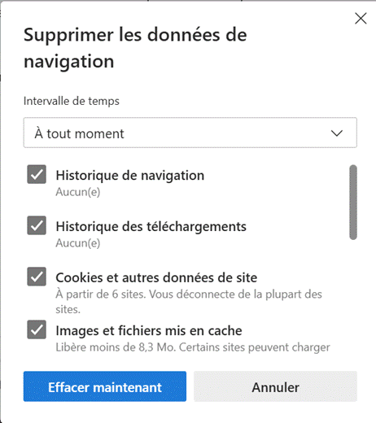Click the chevron arrow in time range box
Image resolution: width=376 pixels, height=423 pixels.
point(337,133)
